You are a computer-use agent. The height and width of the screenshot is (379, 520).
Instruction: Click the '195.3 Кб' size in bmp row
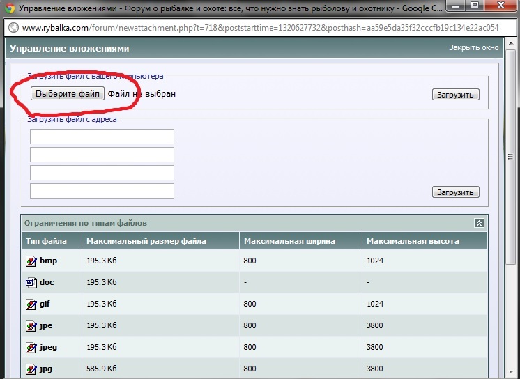pyautogui.click(x=102, y=261)
